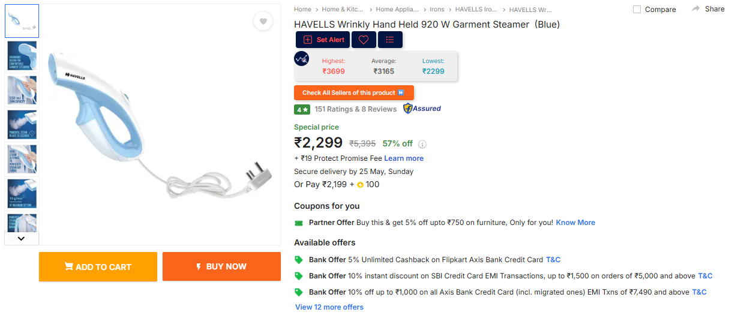The image size is (729, 315).
Task: Click the green 4-star rating badge
Action: 302,109
